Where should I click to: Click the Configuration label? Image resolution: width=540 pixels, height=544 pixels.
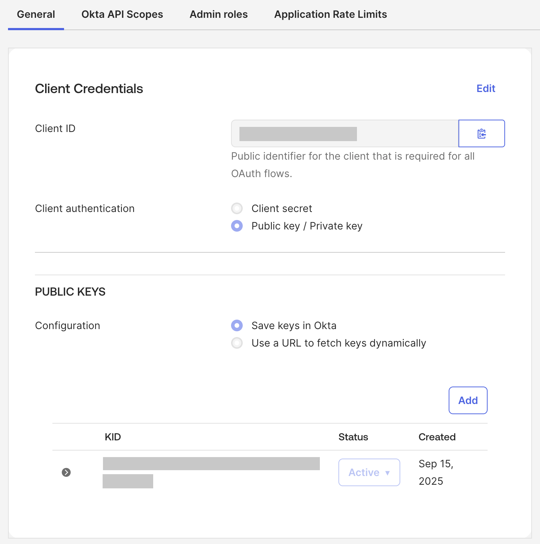pos(68,325)
